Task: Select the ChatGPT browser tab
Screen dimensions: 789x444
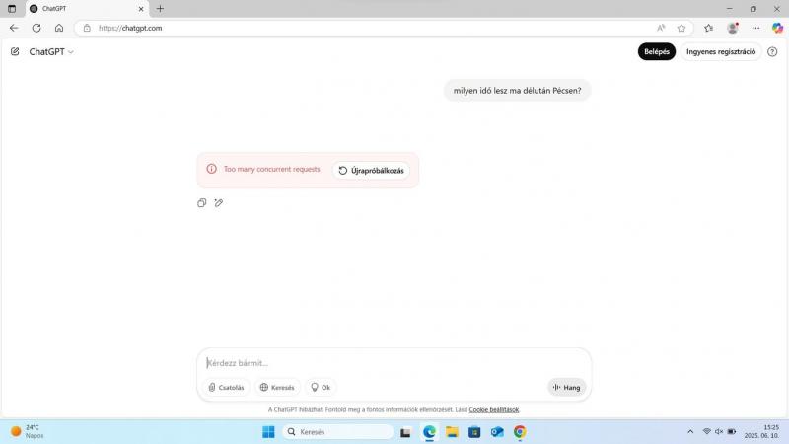Action: pos(87,9)
